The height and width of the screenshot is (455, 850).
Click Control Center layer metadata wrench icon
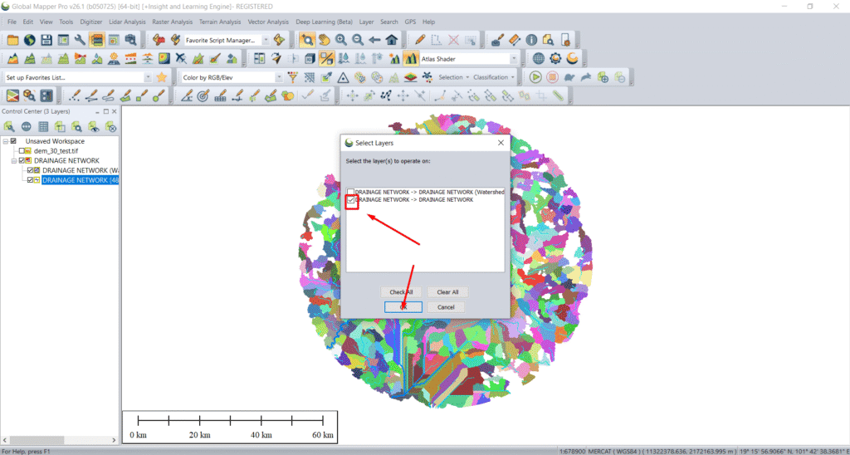pos(9,127)
